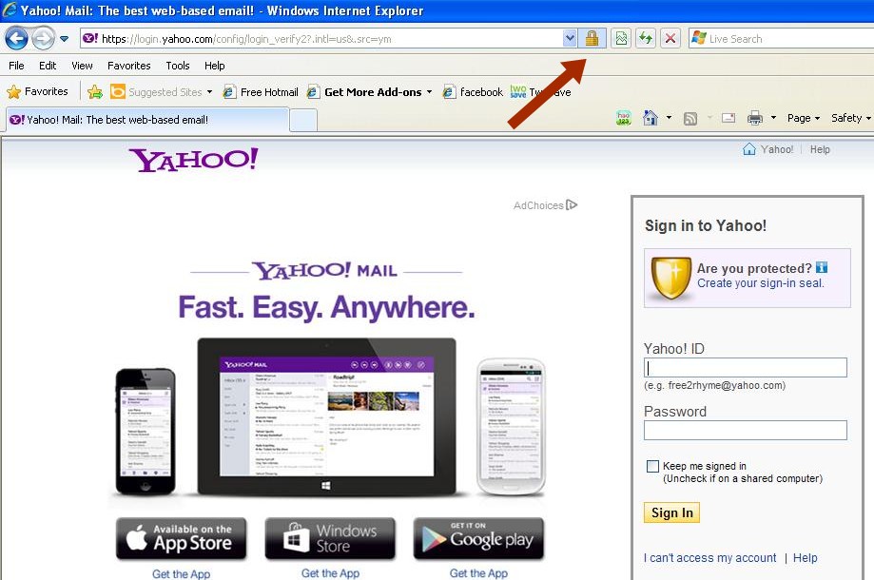Image resolution: width=874 pixels, height=580 pixels.
Task: Click the AdChoices link
Action: tap(545, 205)
